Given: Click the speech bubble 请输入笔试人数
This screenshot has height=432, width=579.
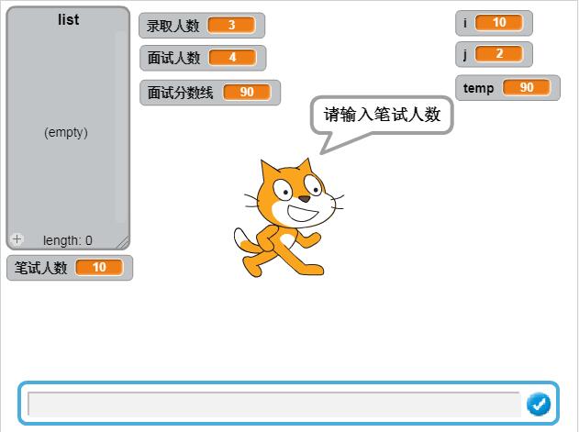Looking at the screenshot, I should coord(382,116).
